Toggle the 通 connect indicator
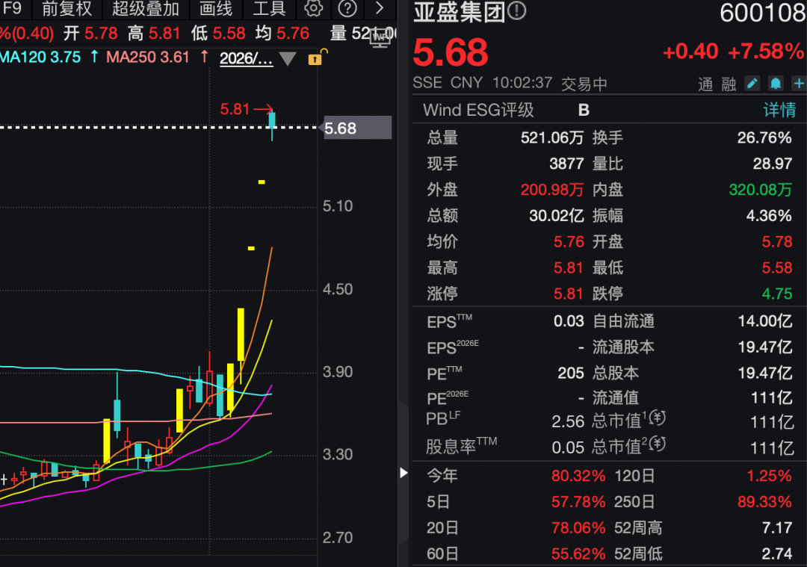The width and height of the screenshot is (807, 567). tap(705, 84)
